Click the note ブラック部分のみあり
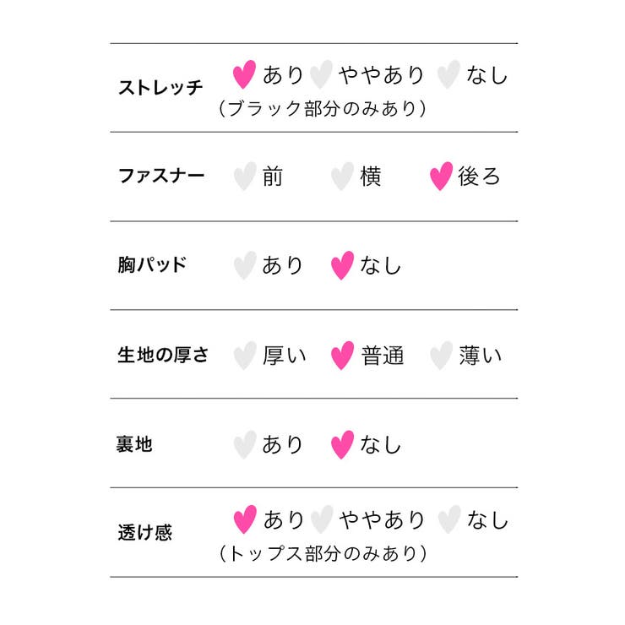 tap(323, 108)
